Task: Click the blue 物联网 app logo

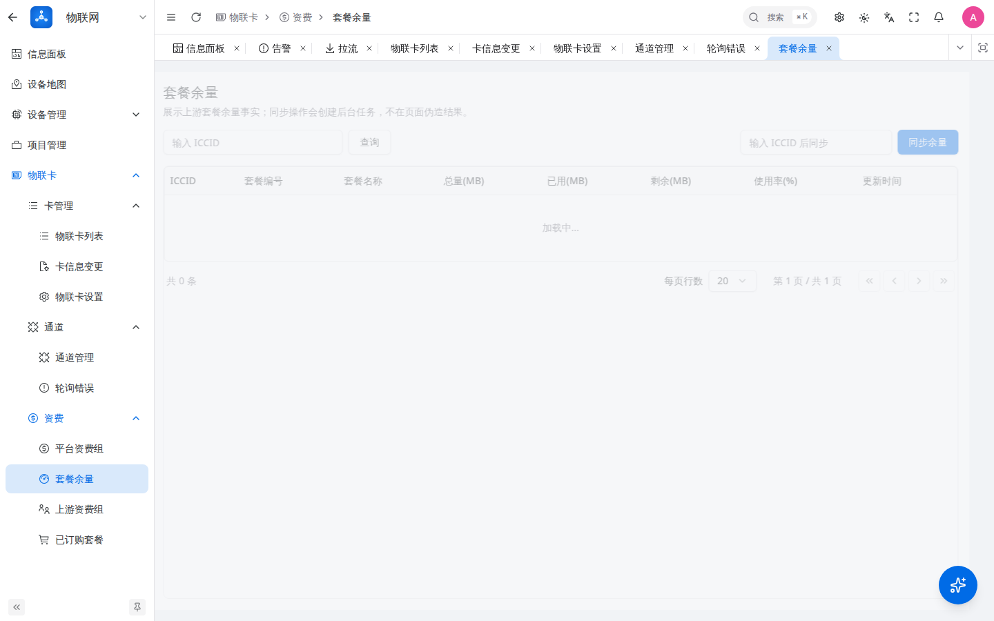Action: click(41, 17)
